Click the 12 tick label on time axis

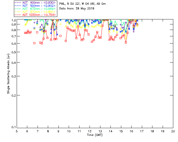90,131
